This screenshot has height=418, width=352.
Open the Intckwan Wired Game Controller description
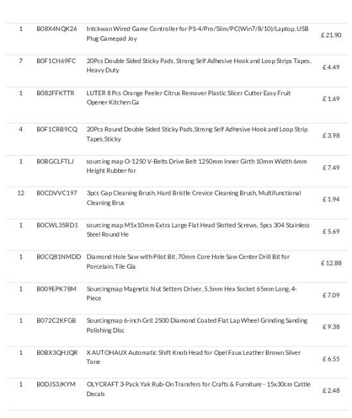[x=197, y=33]
